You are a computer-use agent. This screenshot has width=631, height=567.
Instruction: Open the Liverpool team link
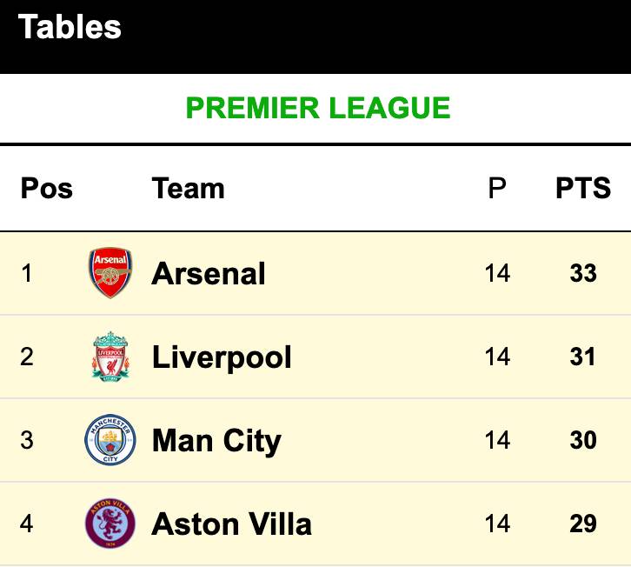222,357
